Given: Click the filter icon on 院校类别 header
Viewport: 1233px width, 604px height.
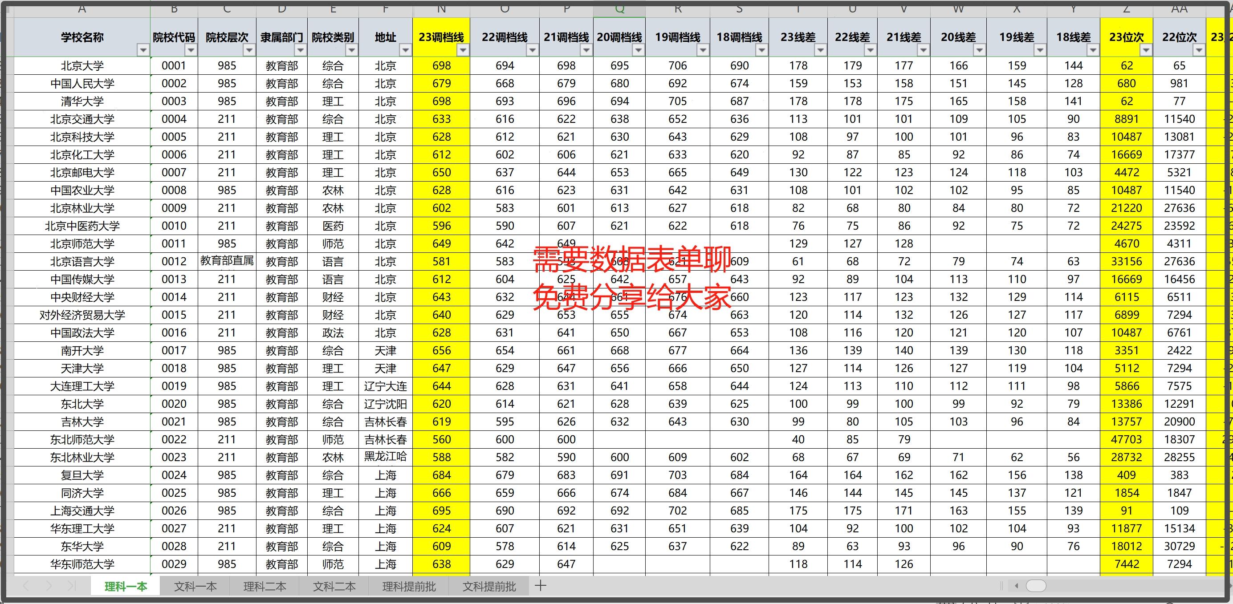Looking at the screenshot, I should (x=353, y=50).
